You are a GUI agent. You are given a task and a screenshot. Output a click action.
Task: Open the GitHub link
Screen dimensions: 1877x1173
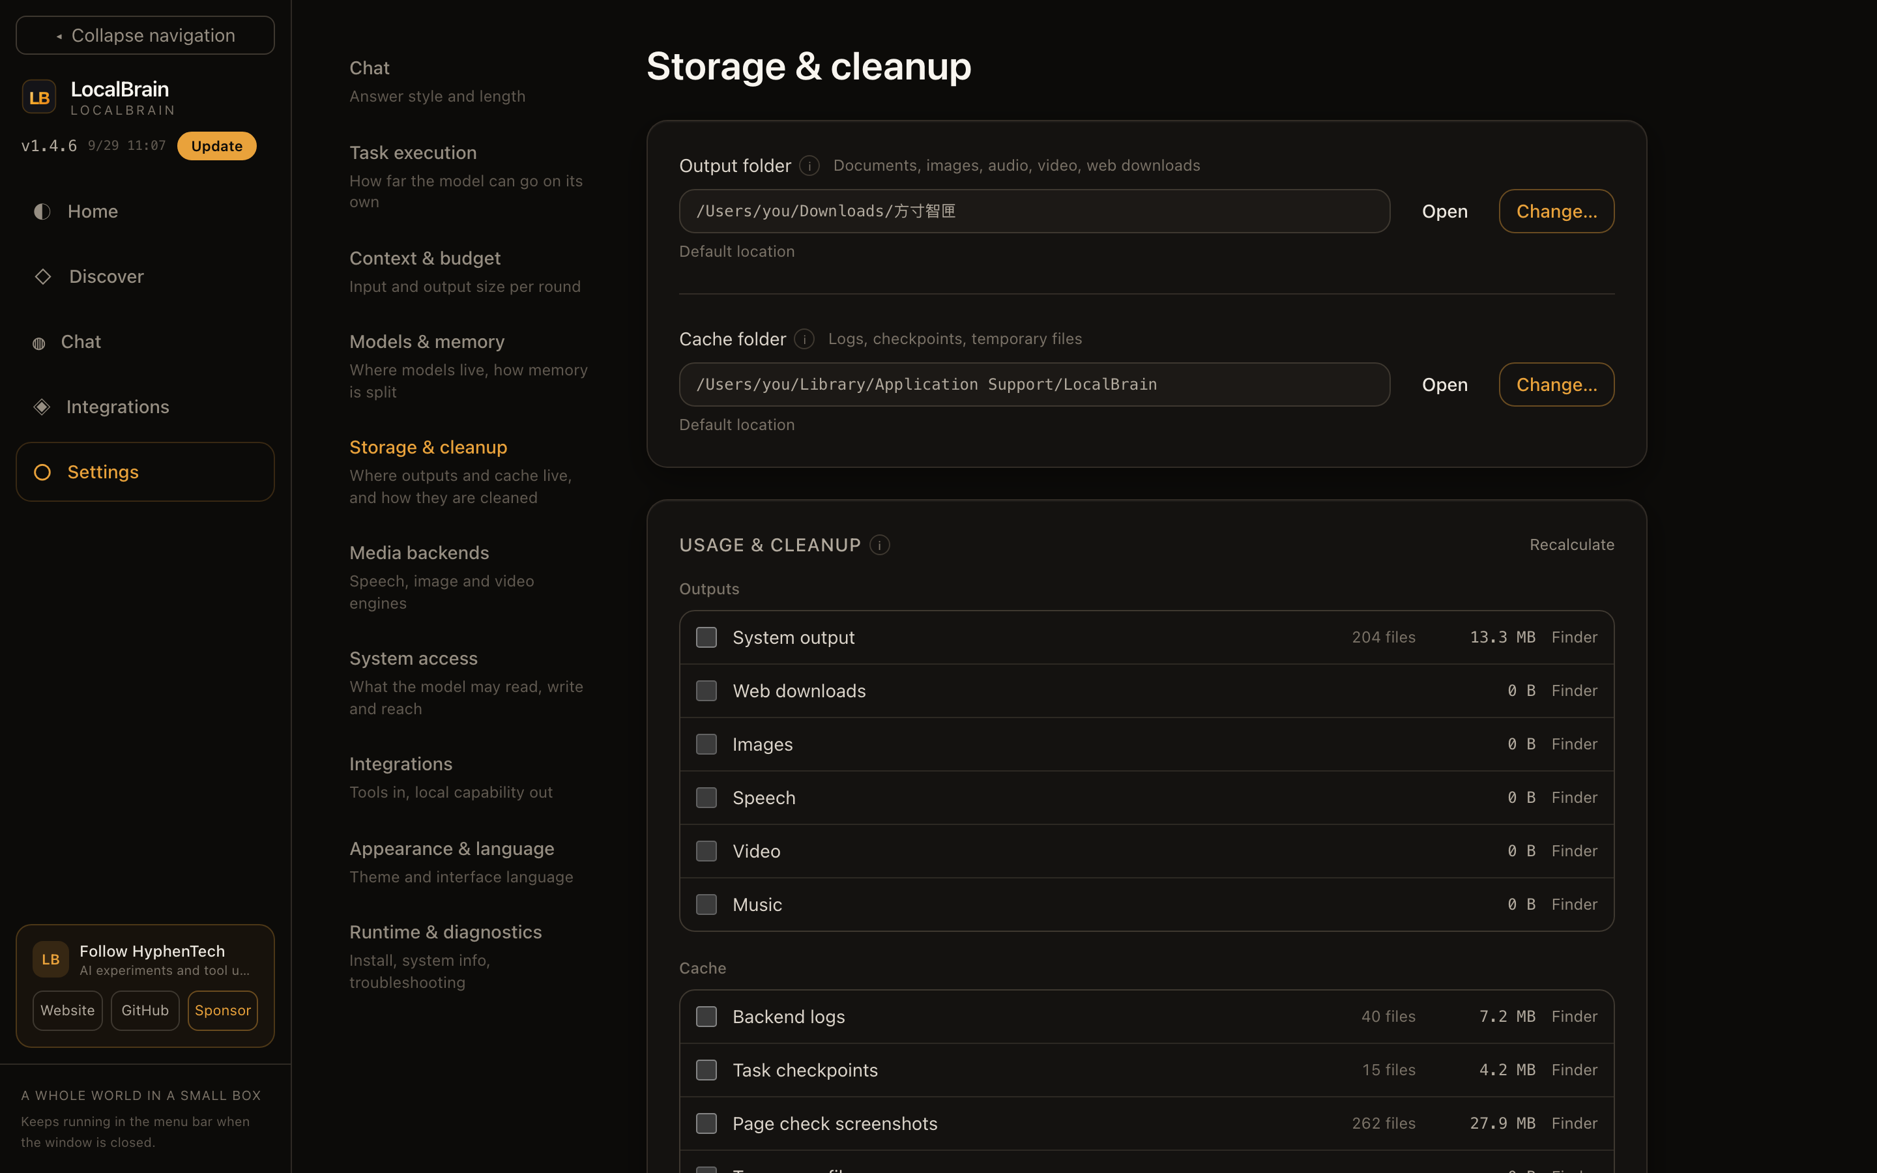click(145, 1010)
